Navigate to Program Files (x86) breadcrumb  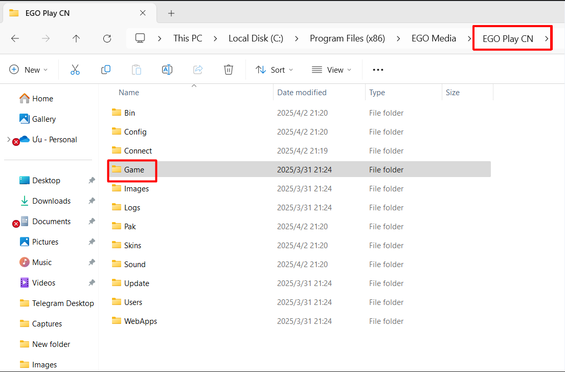[347, 38]
